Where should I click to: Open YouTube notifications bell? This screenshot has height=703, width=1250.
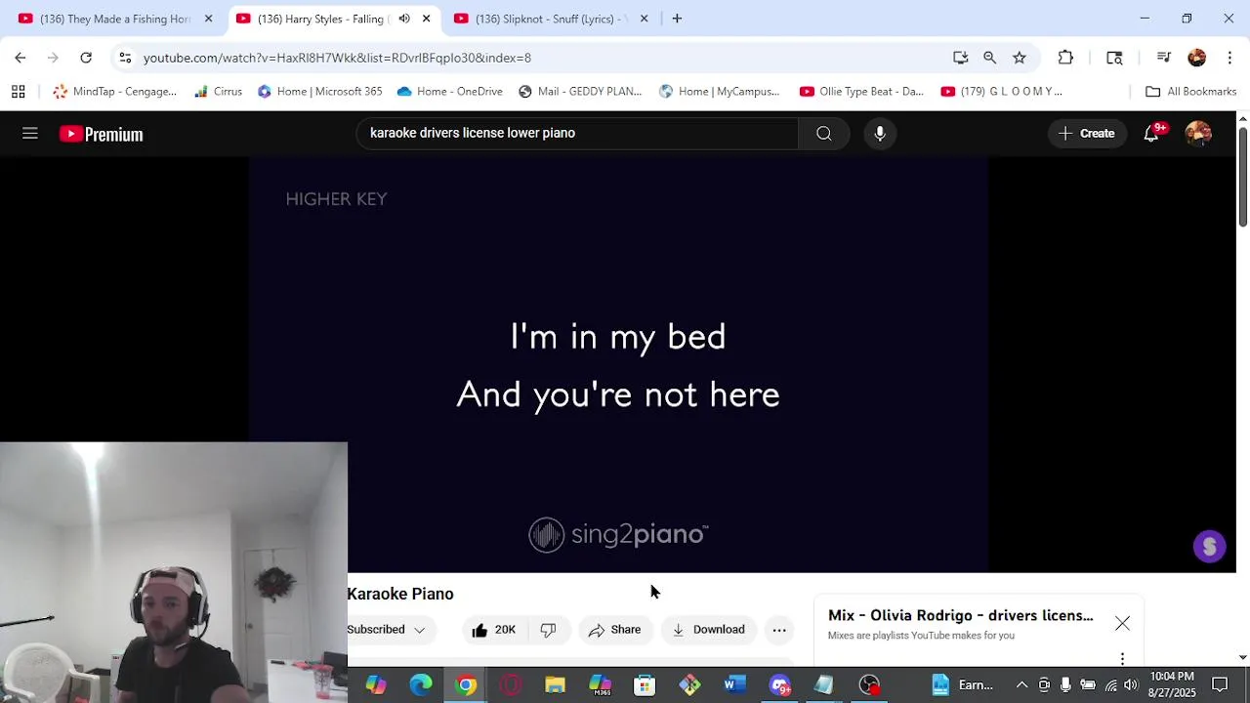[x=1152, y=134]
